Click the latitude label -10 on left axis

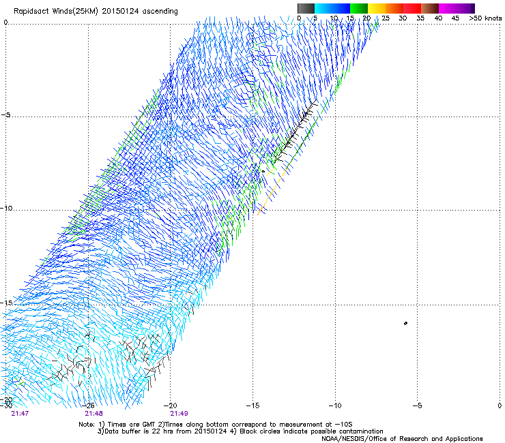(x=6, y=208)
